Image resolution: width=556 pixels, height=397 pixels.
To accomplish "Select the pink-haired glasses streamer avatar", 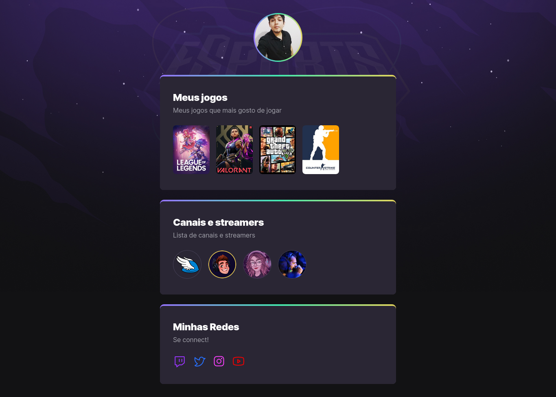I will 257,264.
